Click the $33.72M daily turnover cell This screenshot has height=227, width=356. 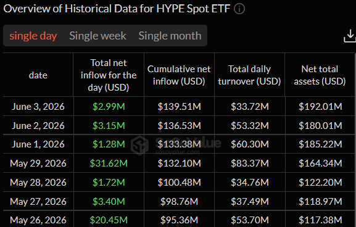249,107
